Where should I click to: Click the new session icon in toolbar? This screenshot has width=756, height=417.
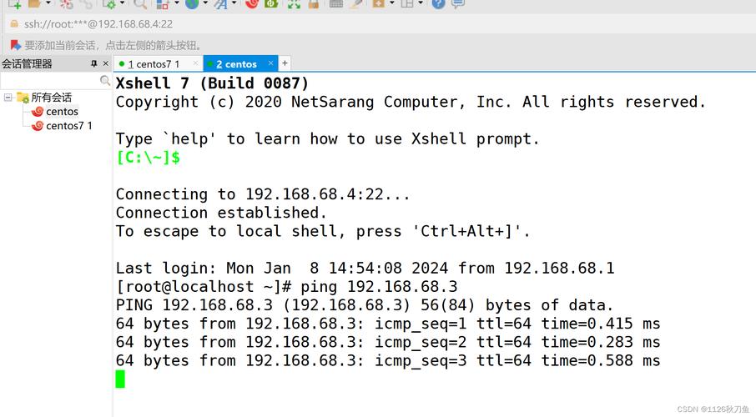tap(14, 4)
